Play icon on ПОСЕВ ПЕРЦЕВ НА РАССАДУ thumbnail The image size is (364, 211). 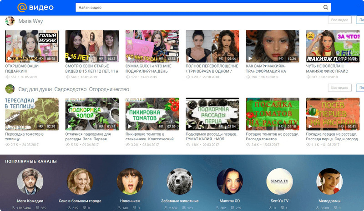coord(310,127)
